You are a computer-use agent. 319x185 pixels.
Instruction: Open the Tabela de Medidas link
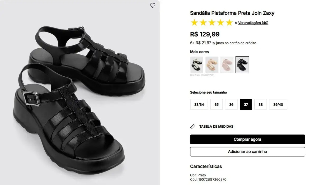point(216,127)
